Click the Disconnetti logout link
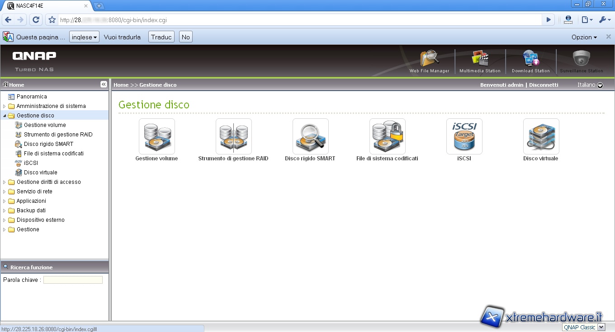Screen dimensions: 615x332 coord(544,85)
